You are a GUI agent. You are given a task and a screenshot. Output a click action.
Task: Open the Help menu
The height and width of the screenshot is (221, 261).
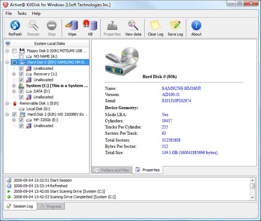[x=36, y=14]
